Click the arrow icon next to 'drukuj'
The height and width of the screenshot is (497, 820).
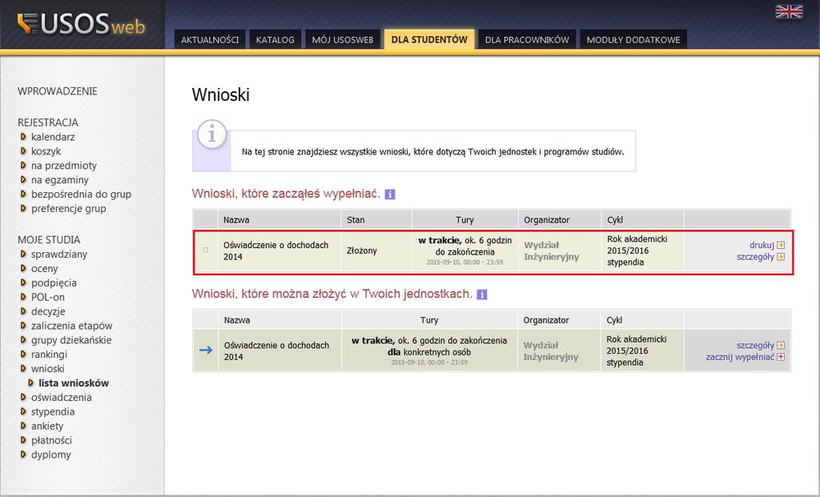tap(780, 245)
